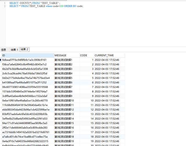Image resolution: width=186 pixels, height=146 pixels.
Task: Select ID cell f38ca7a6e62840c6b4f9482c8045e7c2
Action: point(28,64)
